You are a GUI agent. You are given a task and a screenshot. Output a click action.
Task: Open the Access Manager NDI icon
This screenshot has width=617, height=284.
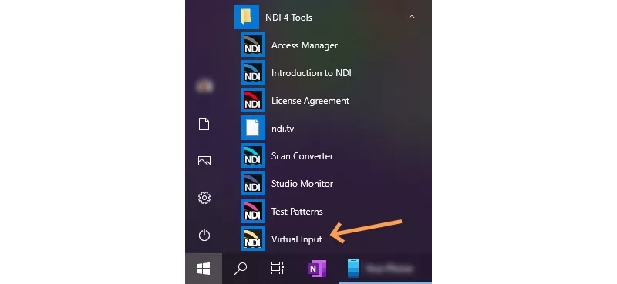point(253,45)
